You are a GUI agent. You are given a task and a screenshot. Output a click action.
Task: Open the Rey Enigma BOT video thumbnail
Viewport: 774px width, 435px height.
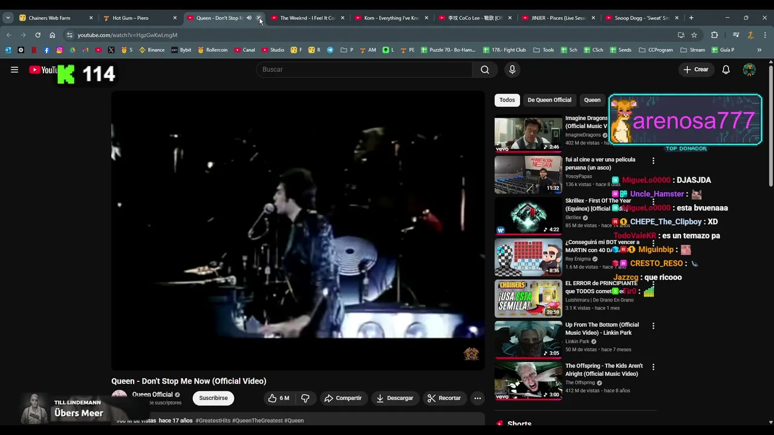(528, 257)
